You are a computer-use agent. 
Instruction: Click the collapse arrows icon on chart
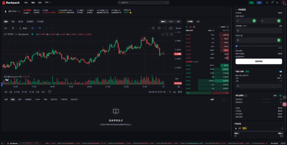(167, 34)
